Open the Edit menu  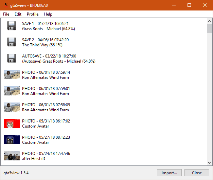point(18,14)
